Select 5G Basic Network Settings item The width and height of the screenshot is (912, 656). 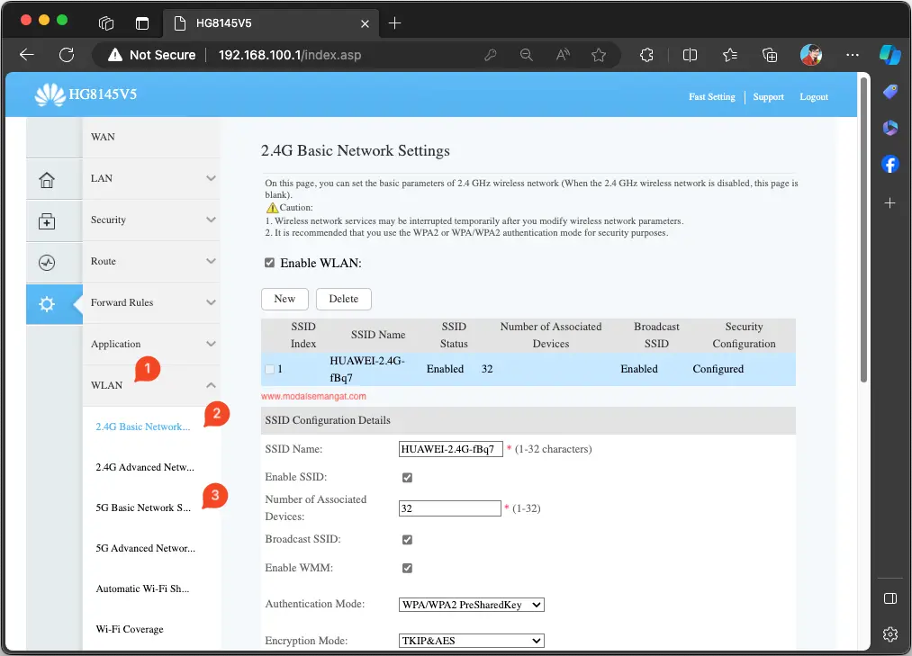(x=143, y=508)
